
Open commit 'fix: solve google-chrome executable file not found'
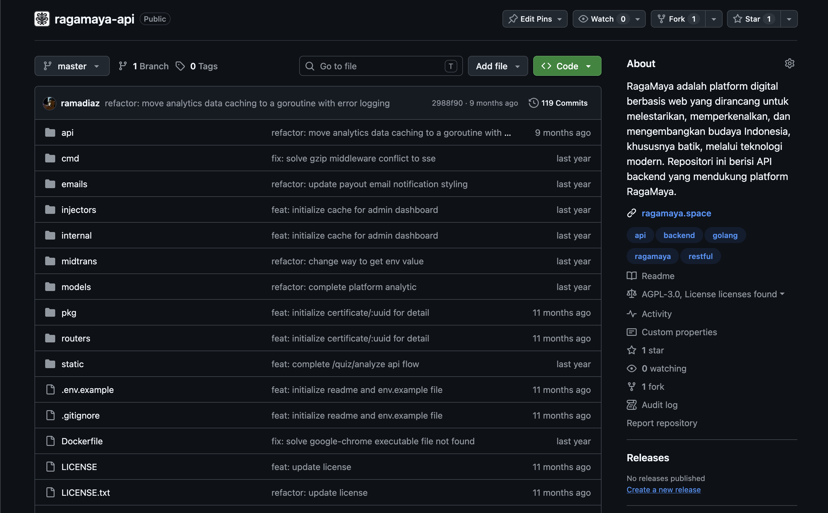tap(373, 441)
